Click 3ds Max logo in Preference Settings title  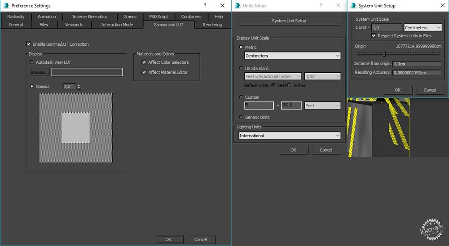(6, 5)
